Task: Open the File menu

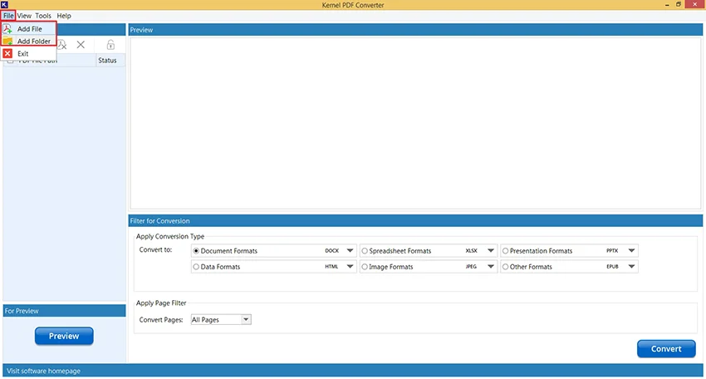Action: [8, 15]
